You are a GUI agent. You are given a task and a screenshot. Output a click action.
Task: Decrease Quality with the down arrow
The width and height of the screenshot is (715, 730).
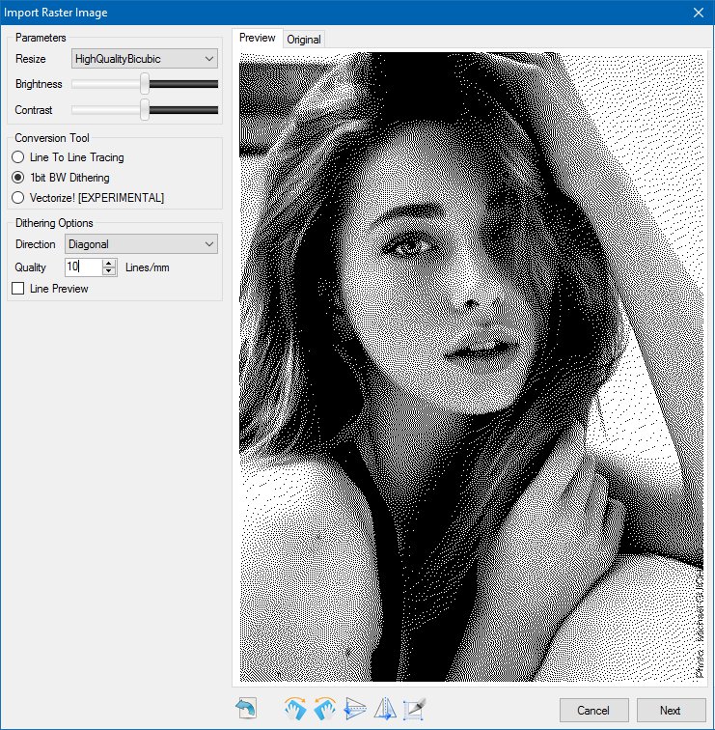click(x=109, y=271)
